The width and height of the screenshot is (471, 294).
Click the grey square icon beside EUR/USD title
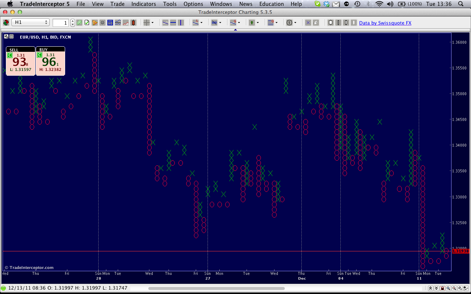point(11,36)
